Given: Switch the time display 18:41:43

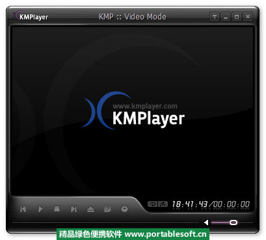Looking at the screenshot, I should (x=190, y=204).
